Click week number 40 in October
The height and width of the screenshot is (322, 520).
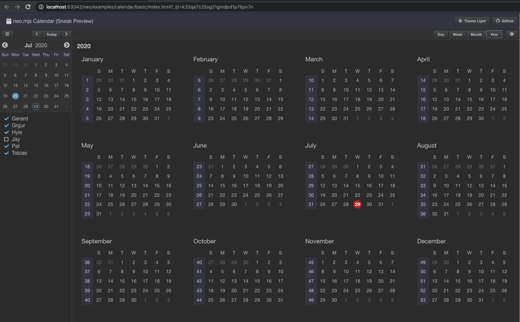pos(199,262)
